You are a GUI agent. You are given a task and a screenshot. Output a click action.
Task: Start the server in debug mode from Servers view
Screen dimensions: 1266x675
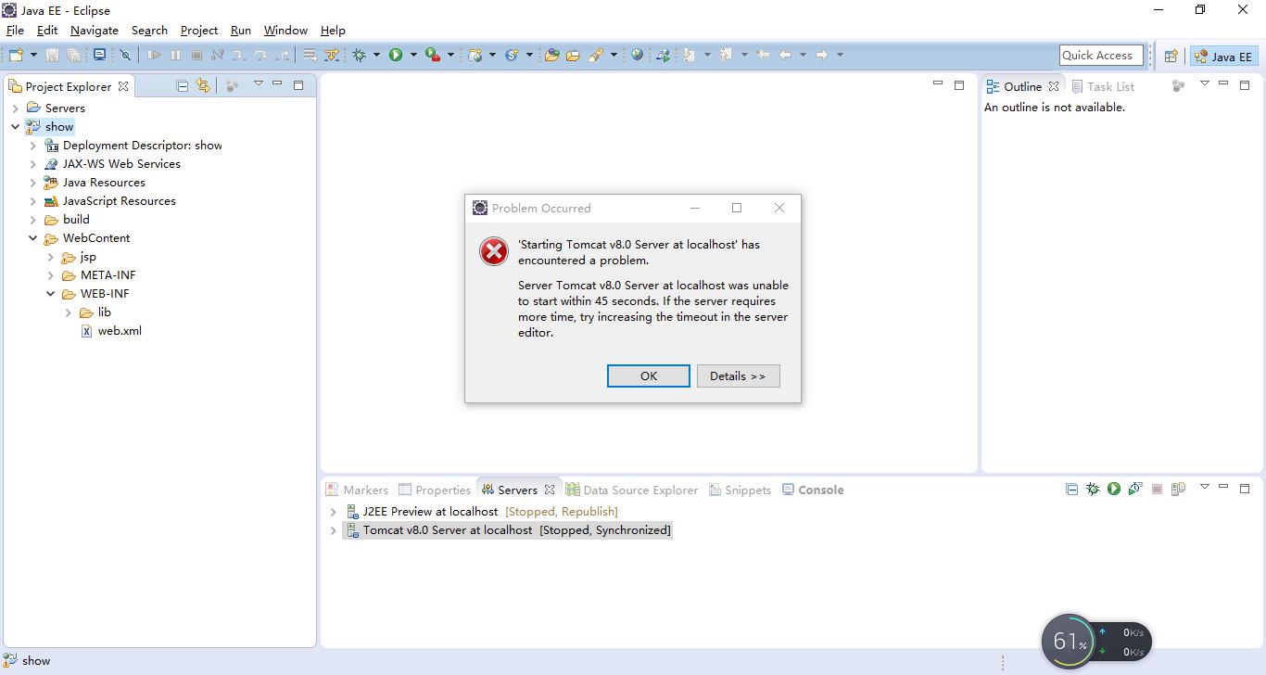(x=1093, y=489)
